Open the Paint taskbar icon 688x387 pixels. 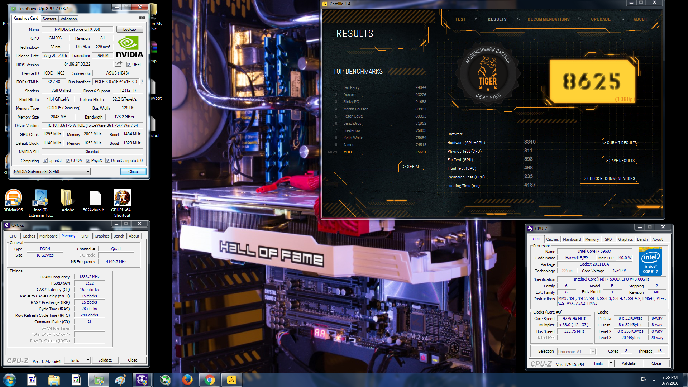coord(120,380)
